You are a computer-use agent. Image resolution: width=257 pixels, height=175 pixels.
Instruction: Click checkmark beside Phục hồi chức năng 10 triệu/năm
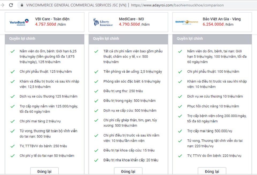point(180,106)
